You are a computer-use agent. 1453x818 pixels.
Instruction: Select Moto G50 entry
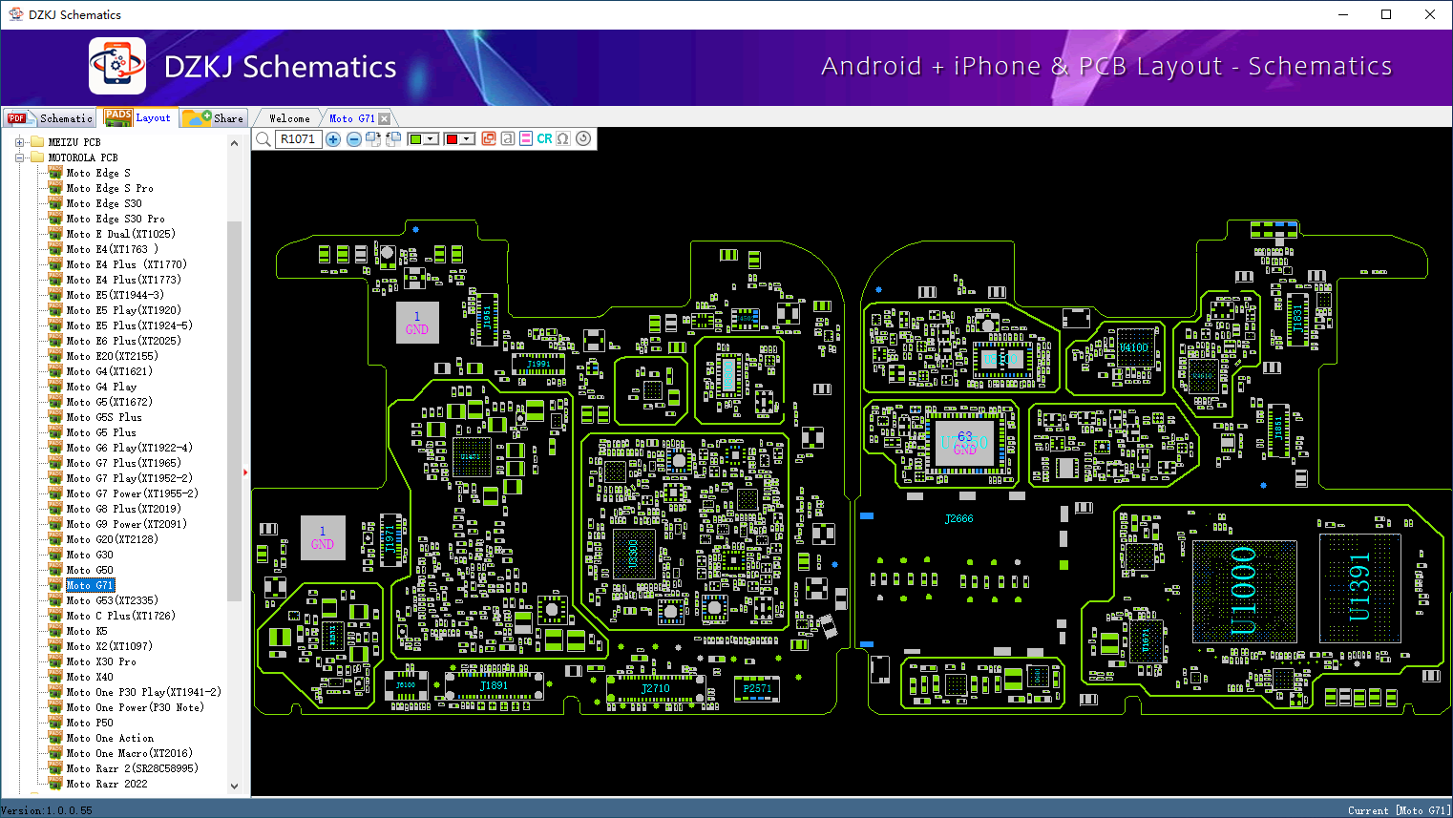point(90,570)
